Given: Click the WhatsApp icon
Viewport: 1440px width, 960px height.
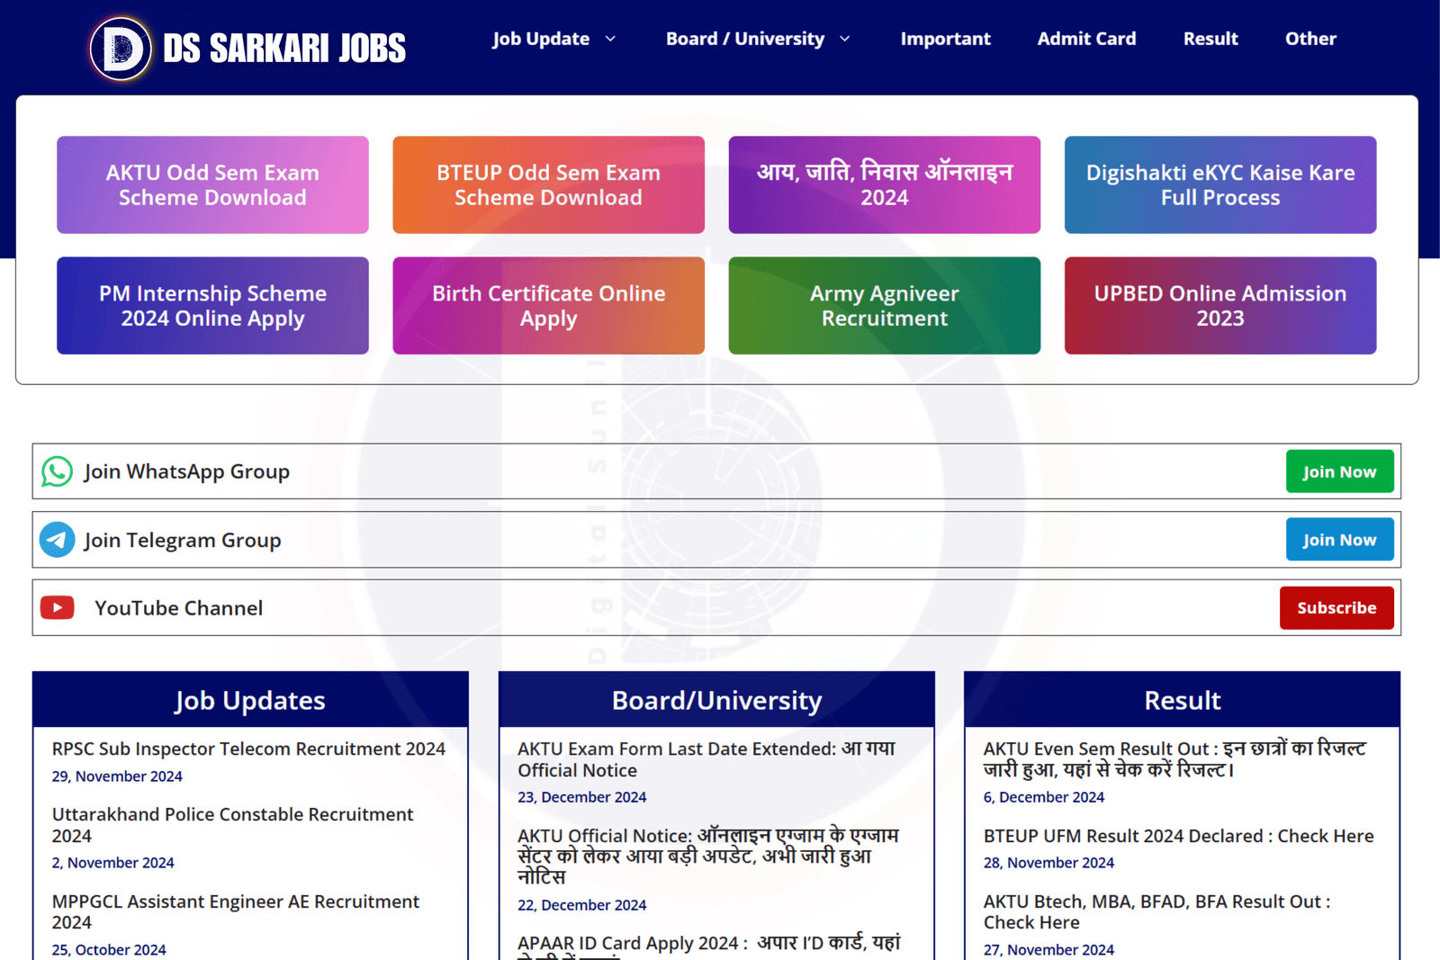Looking at the screenshot, I should click(58, 471).
